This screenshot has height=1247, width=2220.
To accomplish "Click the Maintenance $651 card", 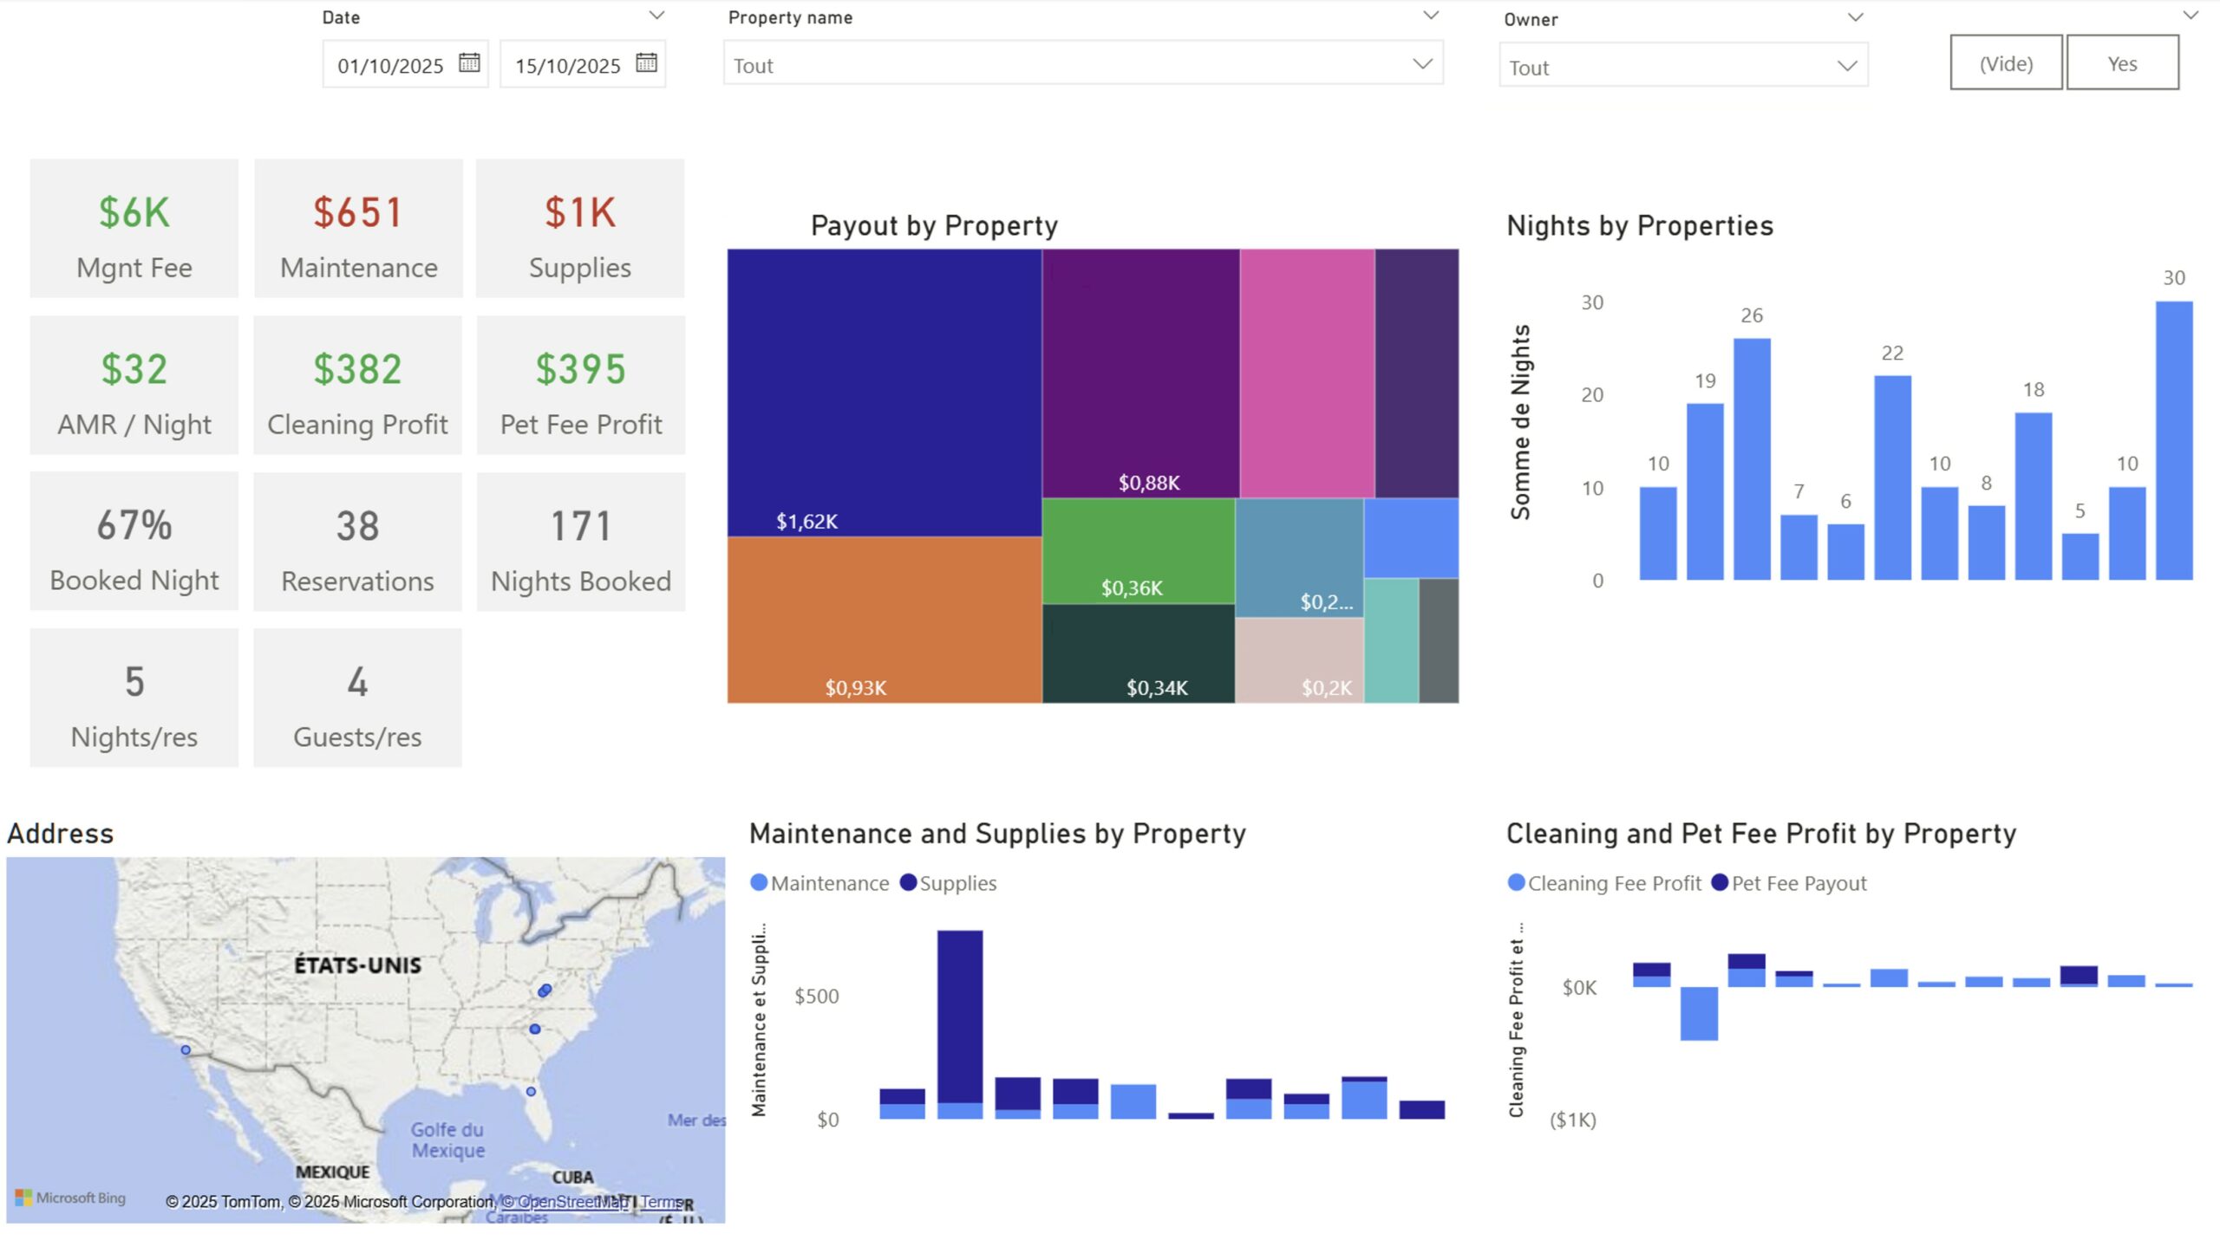I will coord(358,229).
